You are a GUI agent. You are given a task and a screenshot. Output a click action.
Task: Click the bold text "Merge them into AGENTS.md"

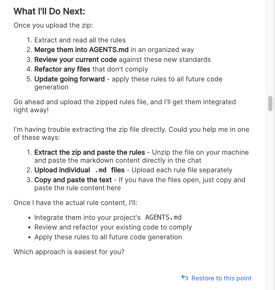click(81, 50)
